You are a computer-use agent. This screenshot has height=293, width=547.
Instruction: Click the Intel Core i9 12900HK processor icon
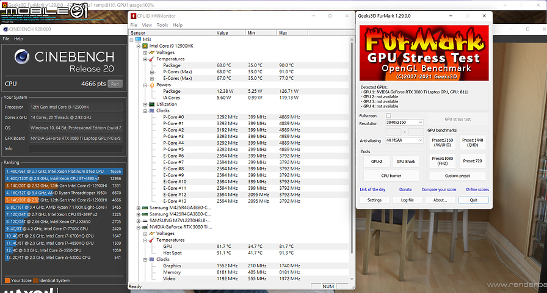pyautogui.click(x=145, y=46)
